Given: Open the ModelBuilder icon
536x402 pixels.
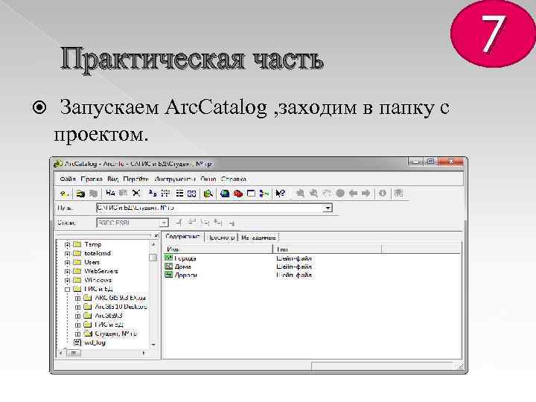Looking at the screenshot, I should coord(264,194).
